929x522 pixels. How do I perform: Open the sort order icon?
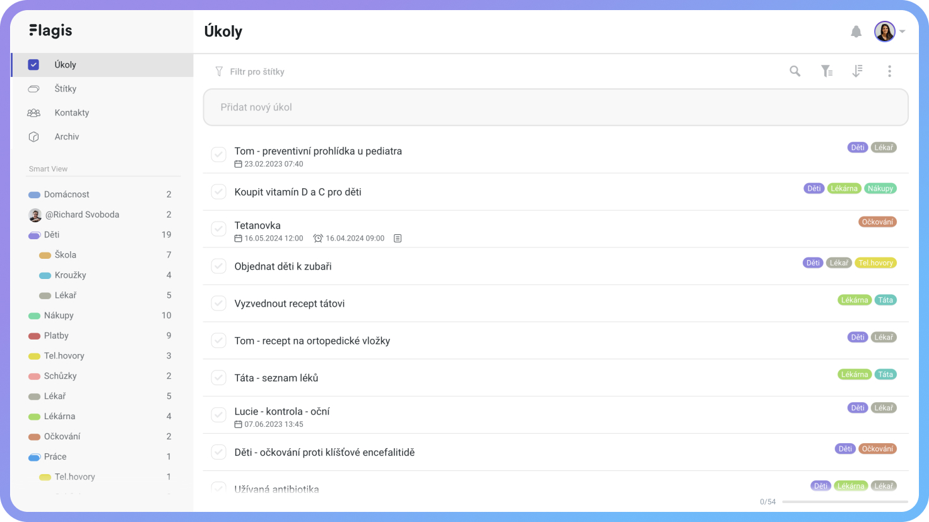(x=857, y=71)
